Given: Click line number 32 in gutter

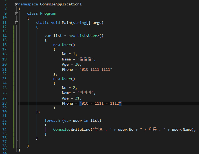Looking at the screenshot, I should 4,120.
